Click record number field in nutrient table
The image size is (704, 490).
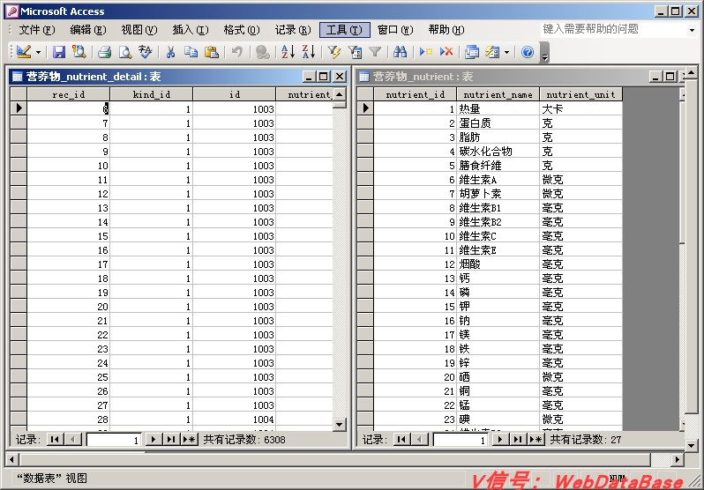click(x=461, y=440)
